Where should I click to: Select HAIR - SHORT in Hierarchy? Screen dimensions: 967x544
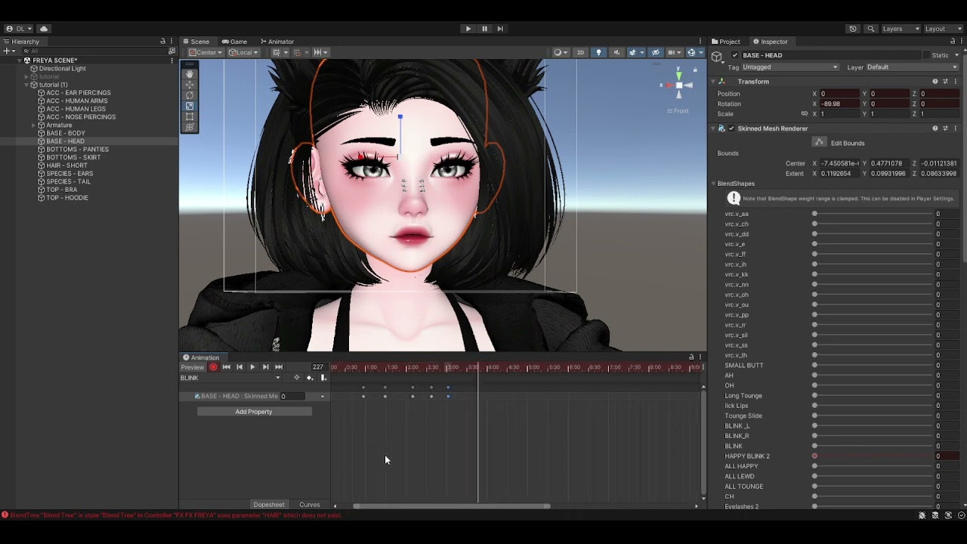66,165
